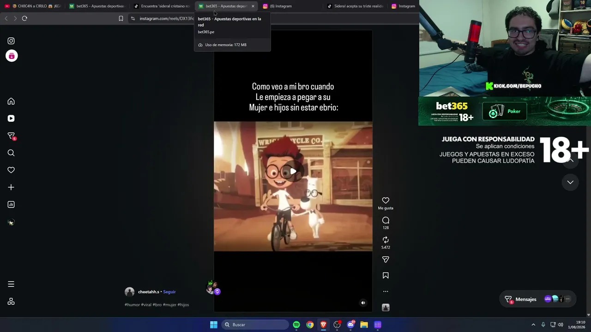Open the Meta apps grid icon
This screenshot has height=332, width=591.
(11, 302)
